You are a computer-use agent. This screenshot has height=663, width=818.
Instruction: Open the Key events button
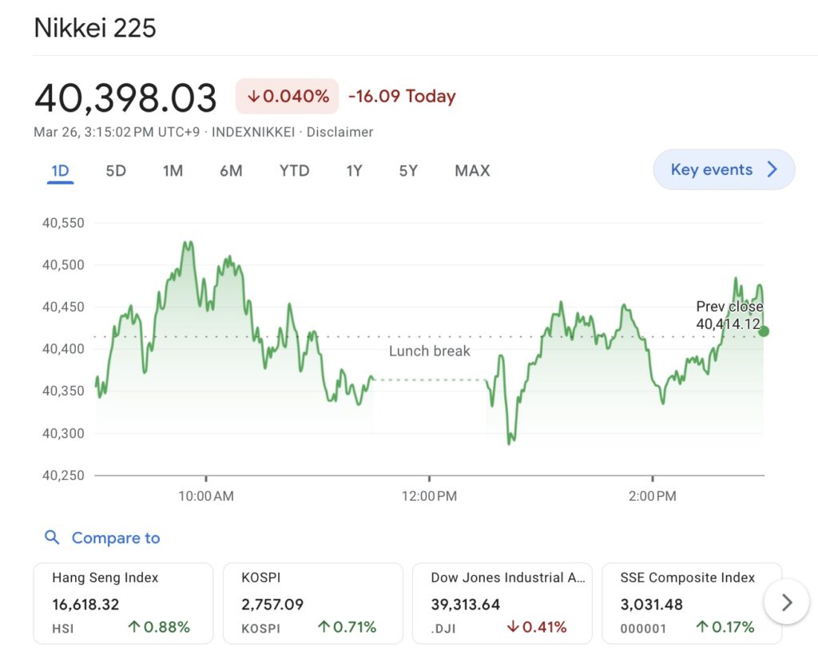click(724, 169)
